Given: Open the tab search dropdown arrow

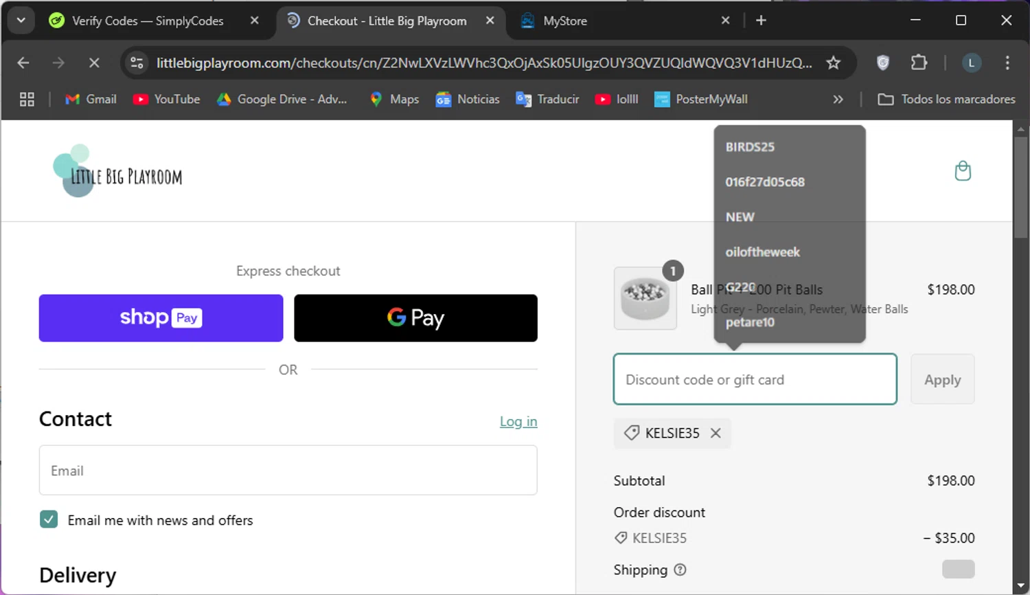Looking at the screenshot, I should pyautogui.click(x=21, y=21).
